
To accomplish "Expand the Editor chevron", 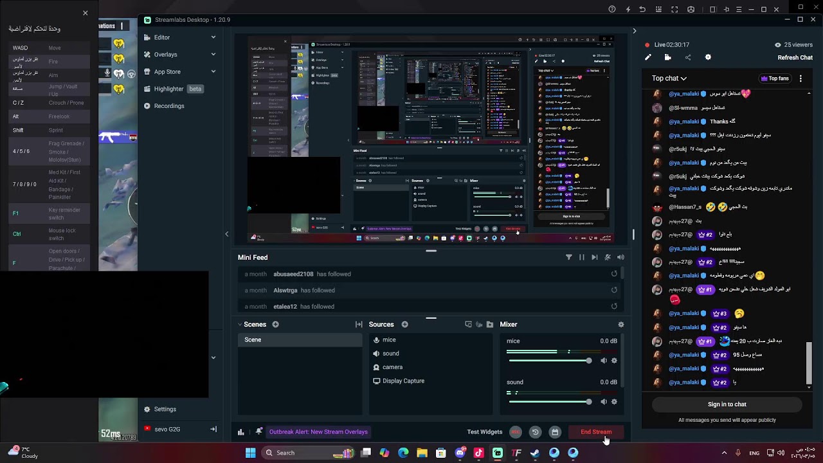I will tap(213, 37).
